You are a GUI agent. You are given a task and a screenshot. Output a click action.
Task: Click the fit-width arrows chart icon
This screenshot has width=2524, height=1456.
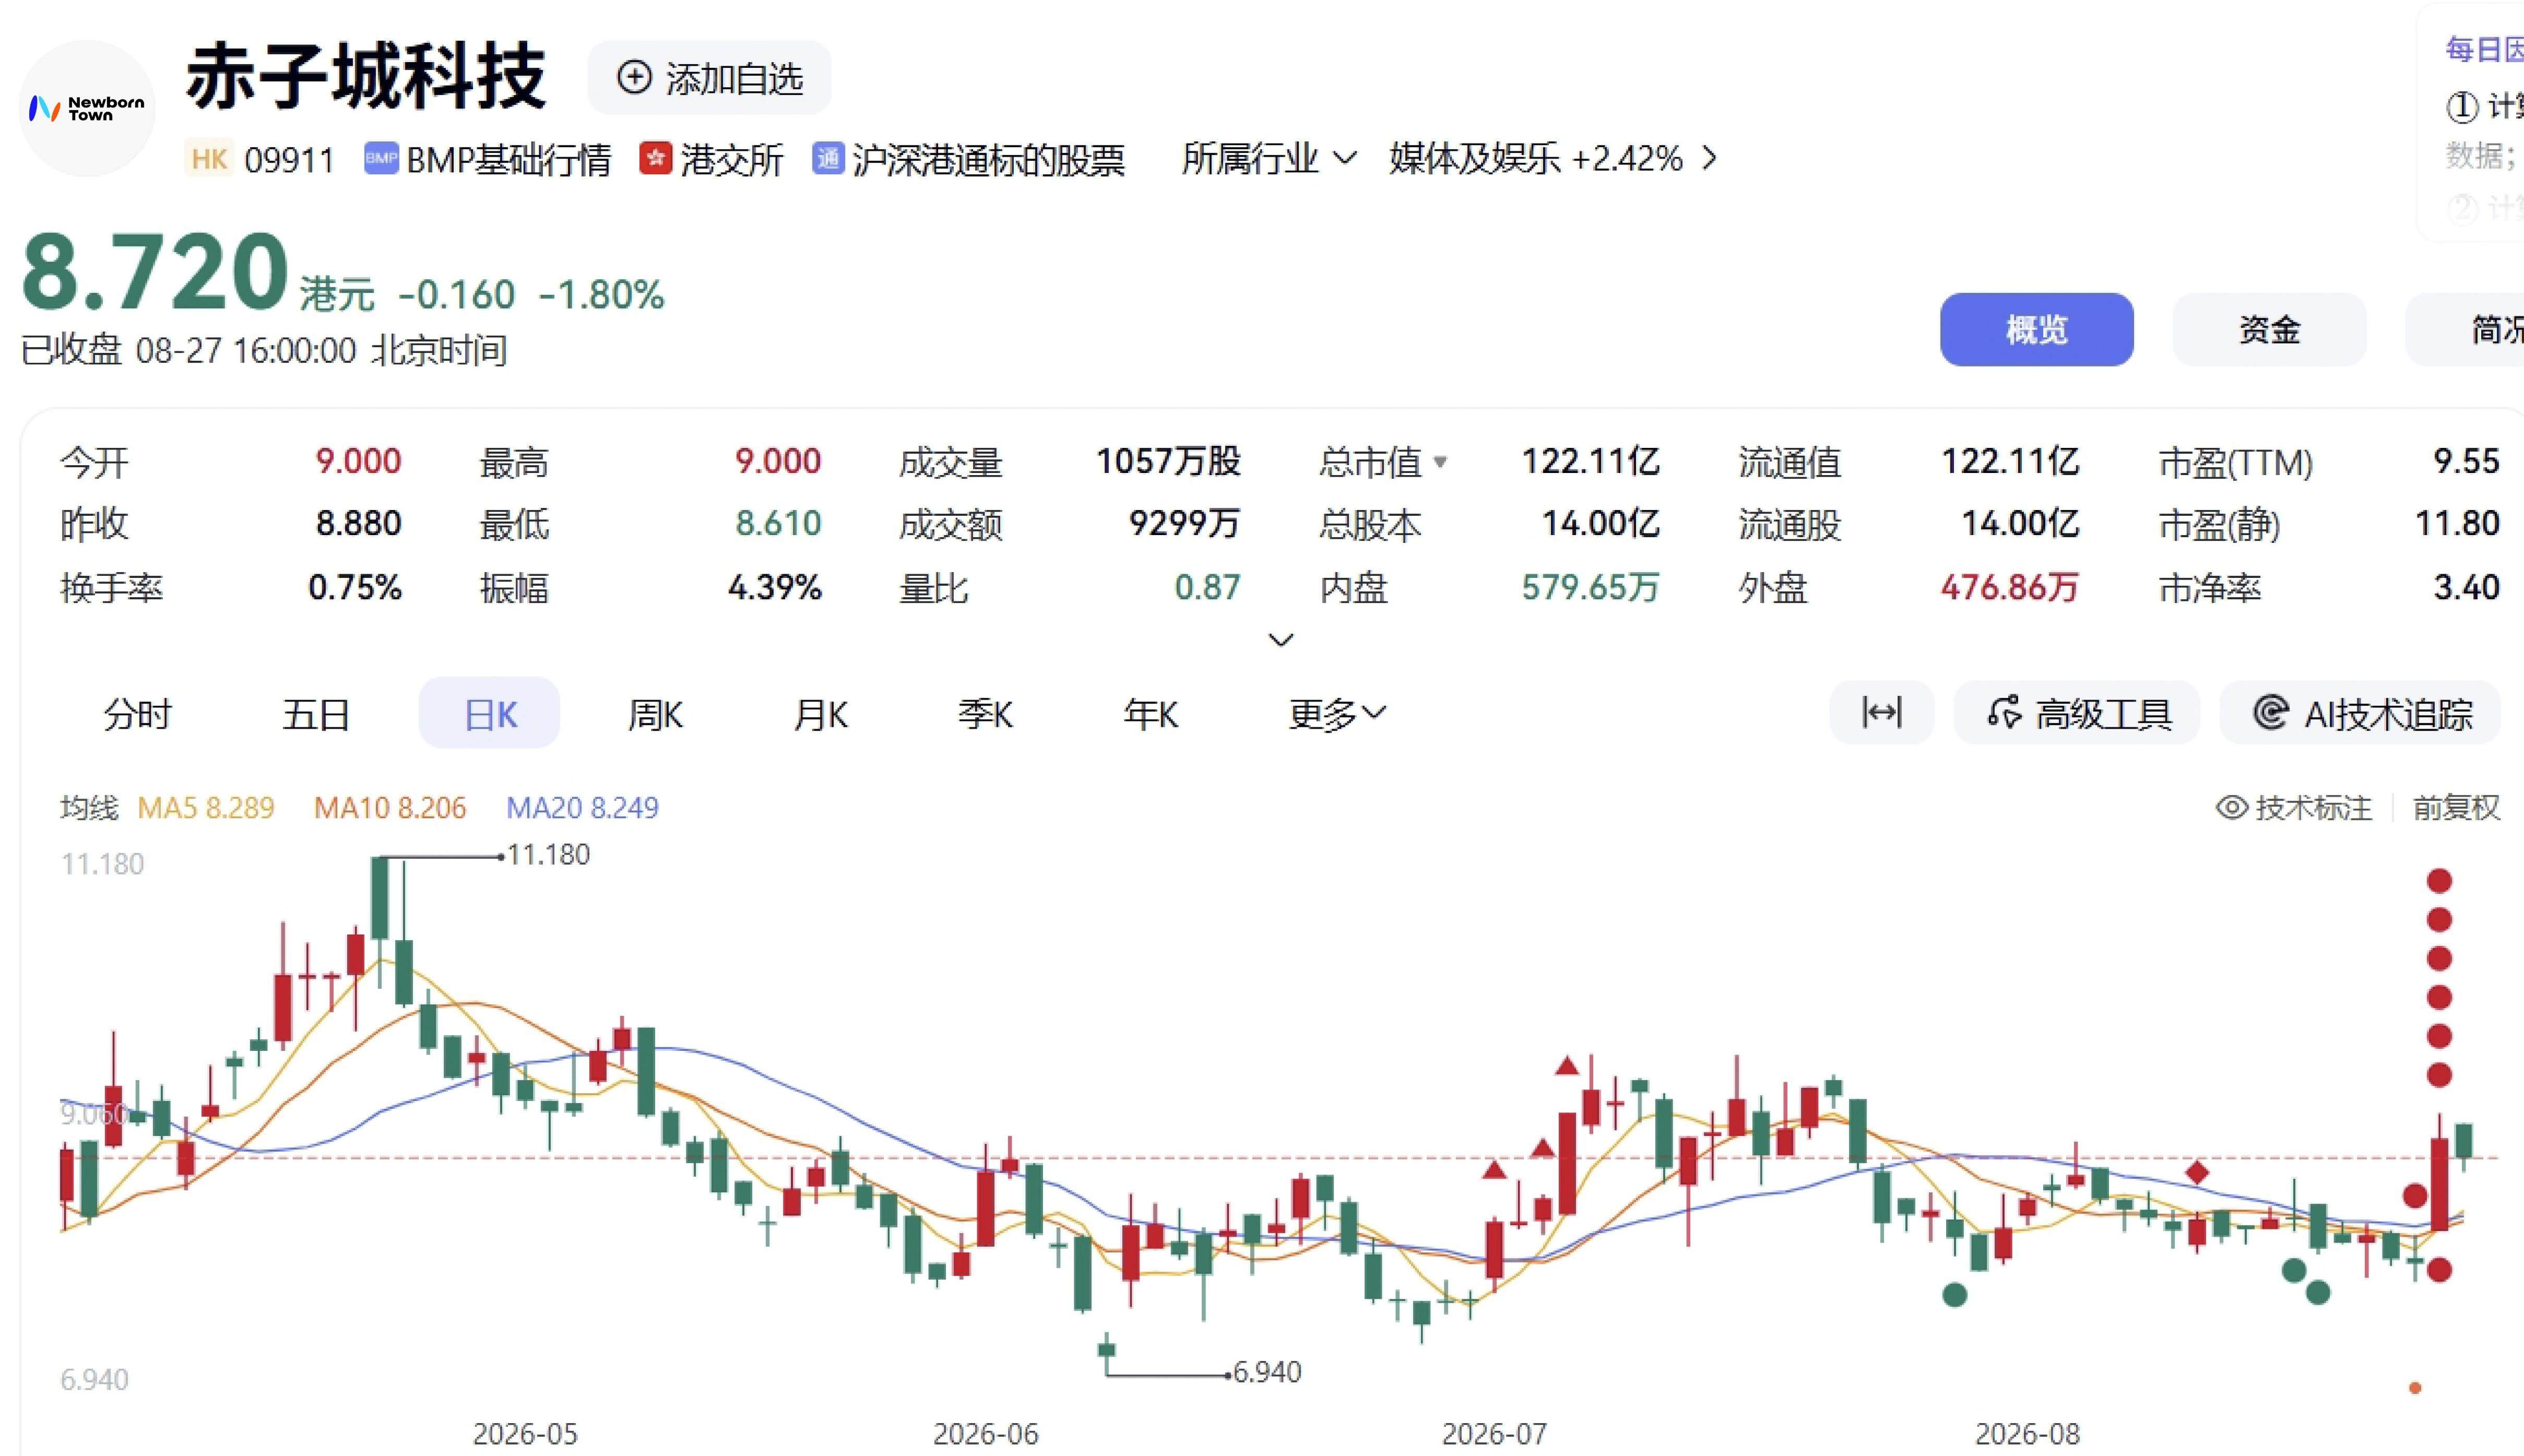(1881, 713)
